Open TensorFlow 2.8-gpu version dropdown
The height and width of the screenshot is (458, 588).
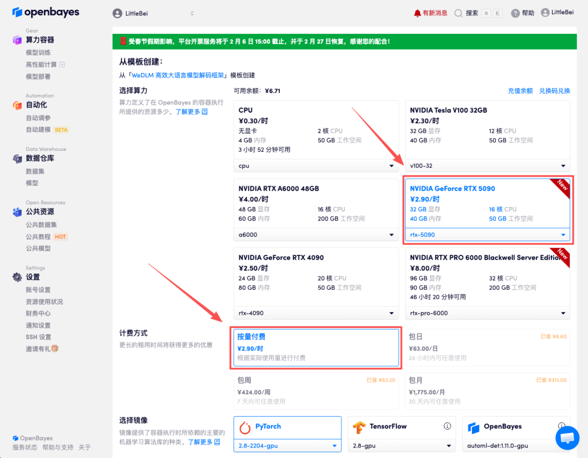(402, 446)
